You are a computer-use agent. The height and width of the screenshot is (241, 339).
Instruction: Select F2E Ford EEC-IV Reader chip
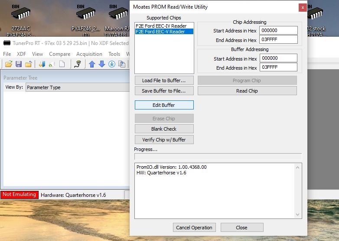click(161, 26)
